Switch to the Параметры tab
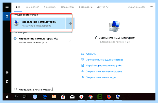 point(68,7)
